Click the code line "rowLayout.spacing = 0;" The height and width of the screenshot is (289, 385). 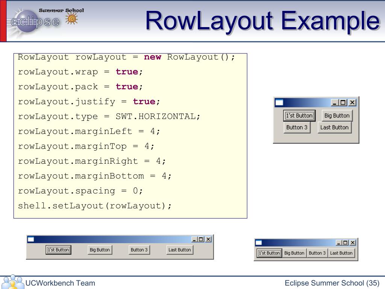pyautogui.click(x=80, y=191)
